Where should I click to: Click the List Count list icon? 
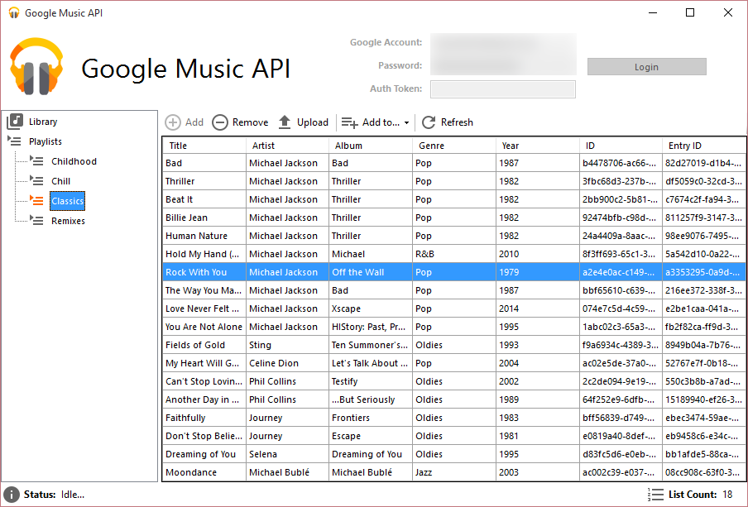click(x=656, y=495)
